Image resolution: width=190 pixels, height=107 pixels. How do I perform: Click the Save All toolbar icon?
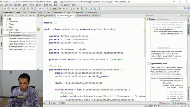pos(5,9)
